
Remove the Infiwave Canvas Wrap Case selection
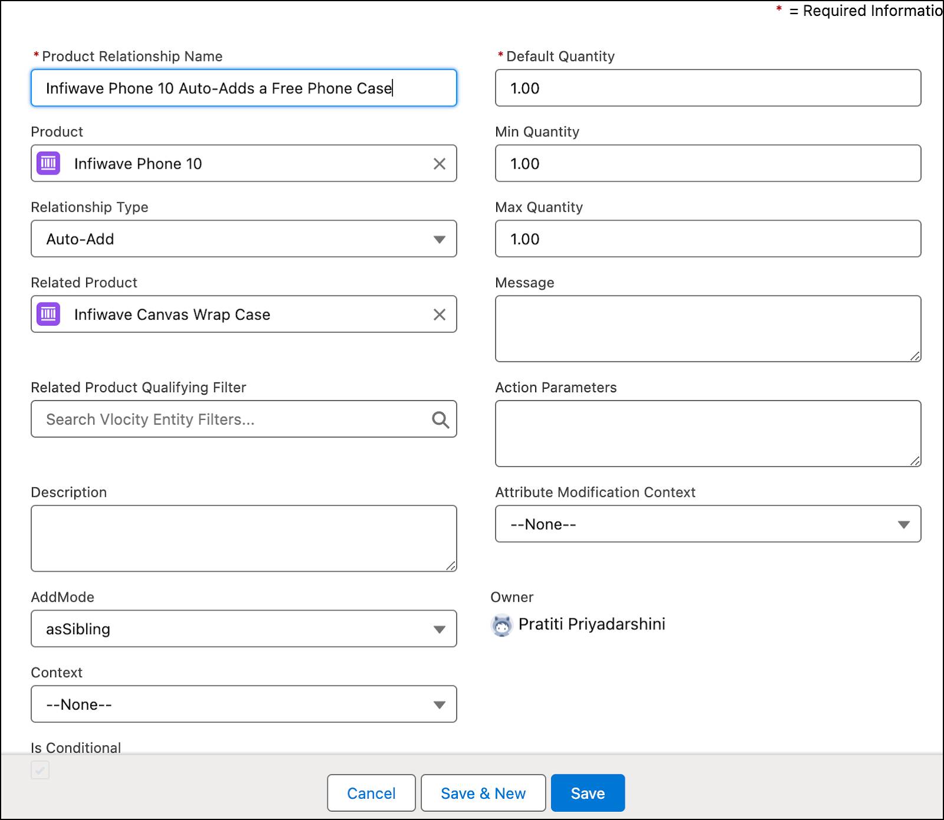coord(440,315)
